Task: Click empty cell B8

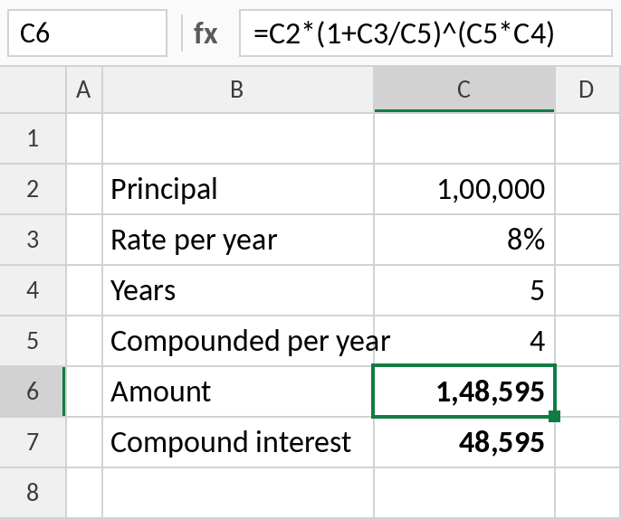Action: (x=237, y=493)
